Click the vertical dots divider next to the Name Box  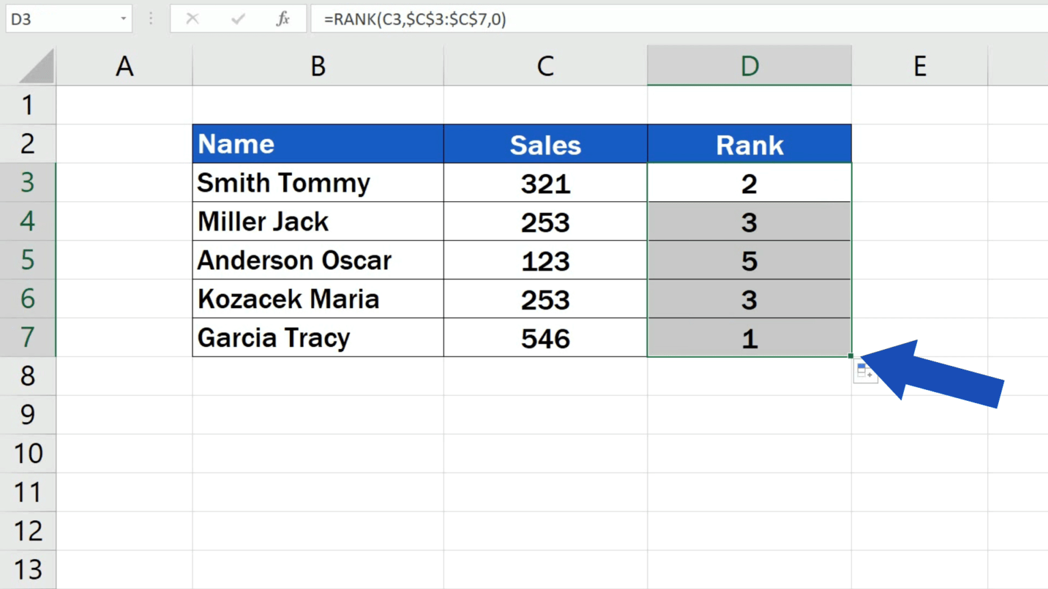pos(150,18)
